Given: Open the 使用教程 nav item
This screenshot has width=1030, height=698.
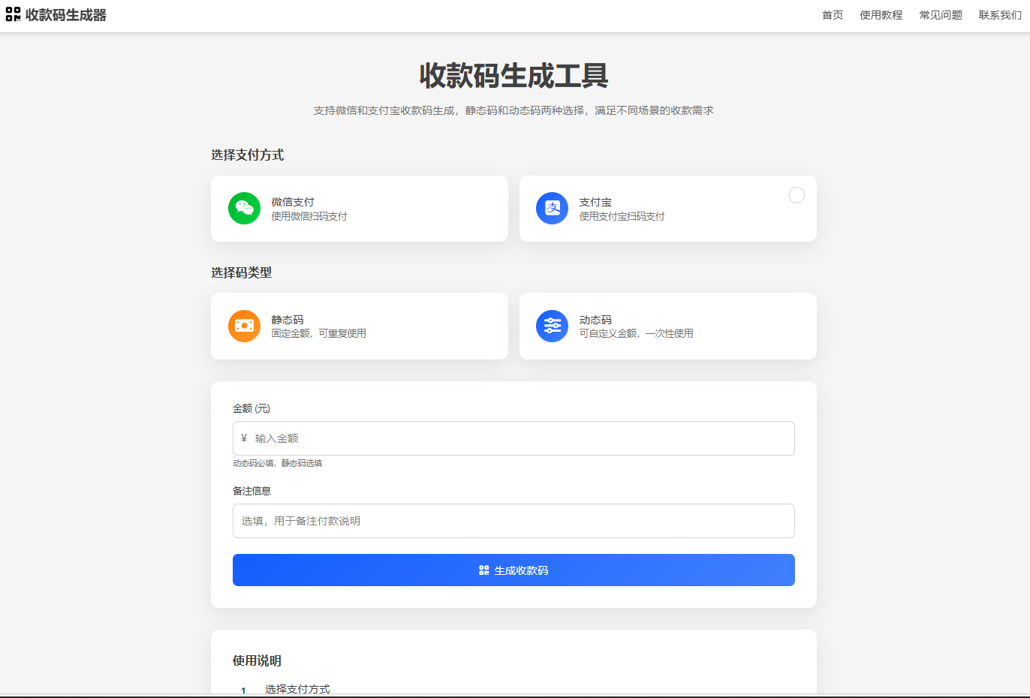Looking at the screenshot, I should 881,15.
